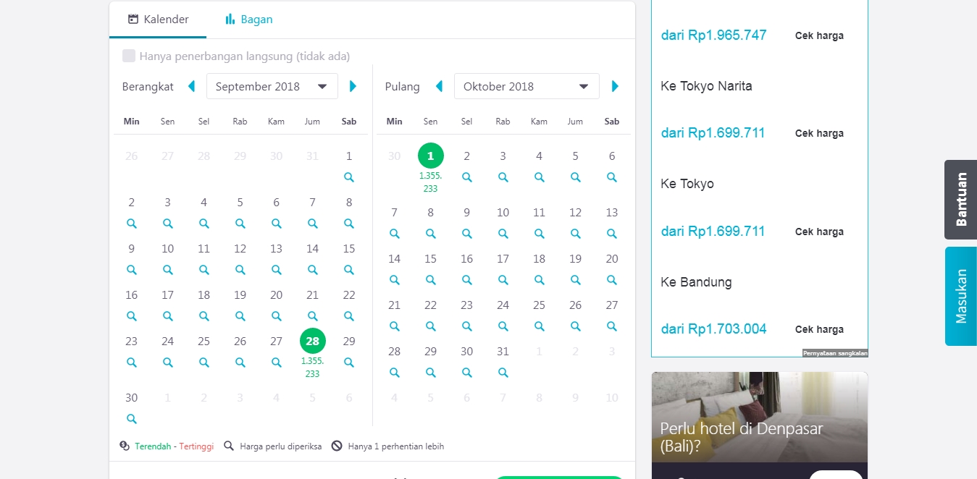The image size is (977, 479).
Task: Switch to the Bagan tab
Action: (248, 20)
